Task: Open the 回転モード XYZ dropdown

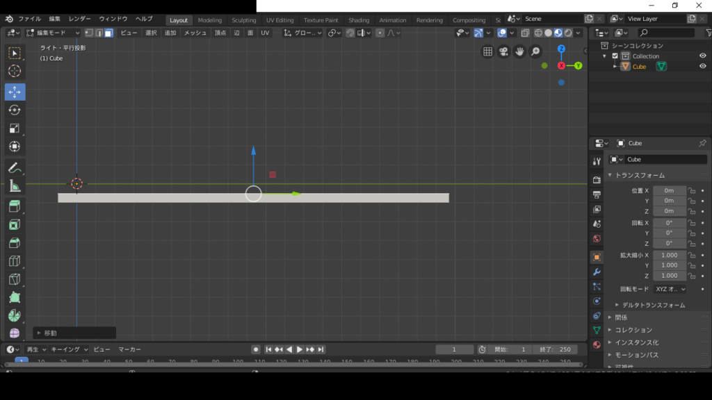Action: tap(670, 289)
